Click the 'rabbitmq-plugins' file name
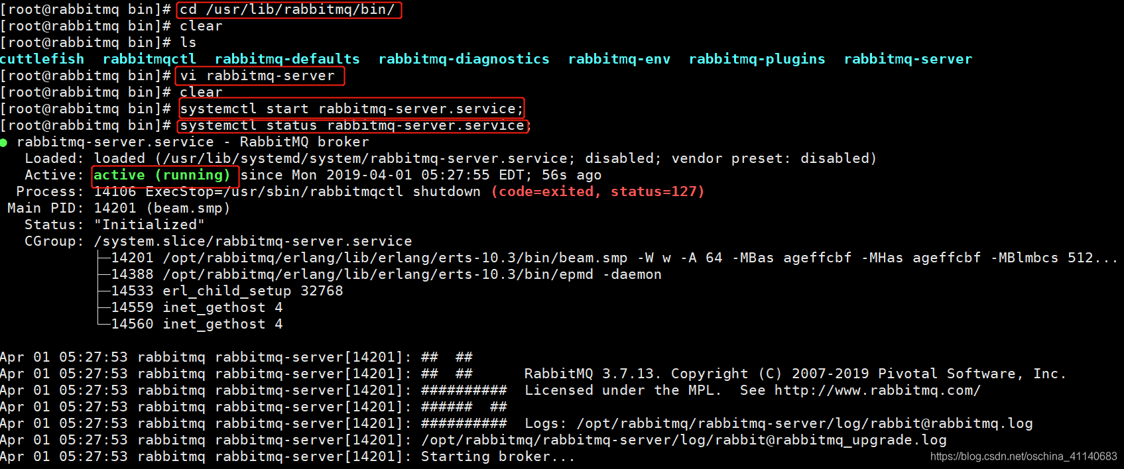This screenshot has height=469, width=1124. click(x=757, y=59)
